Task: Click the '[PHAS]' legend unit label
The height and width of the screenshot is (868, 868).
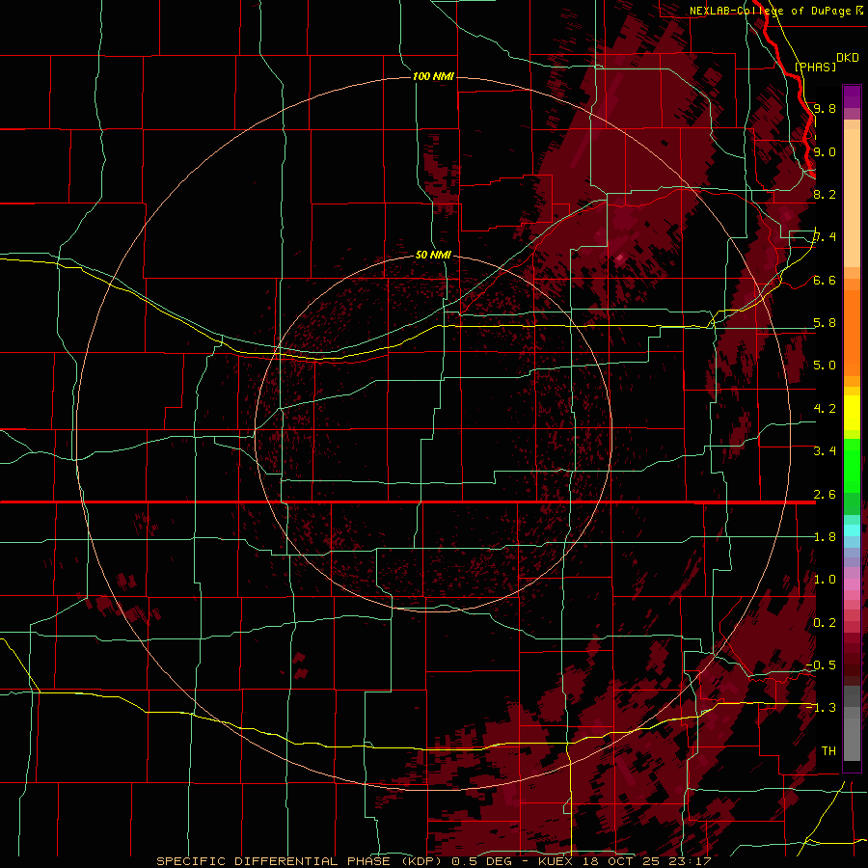Action: [815, 67]
